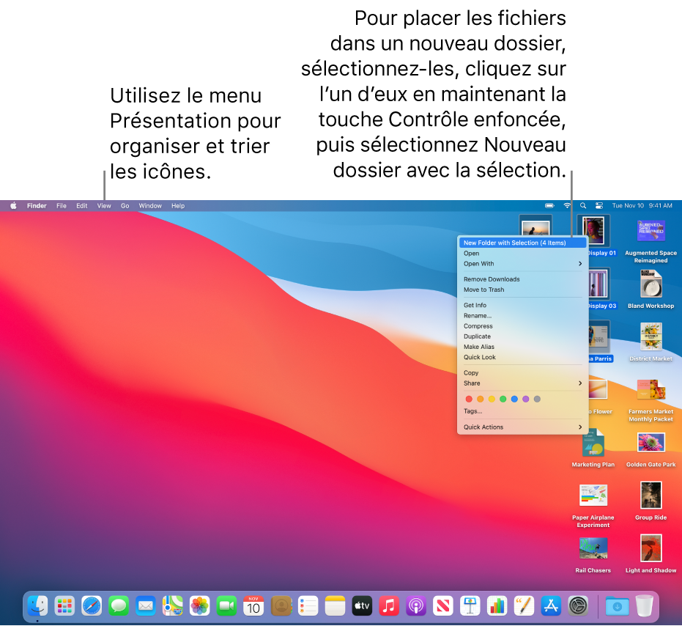Open Notes app in the Dock

tap(335, 605)
